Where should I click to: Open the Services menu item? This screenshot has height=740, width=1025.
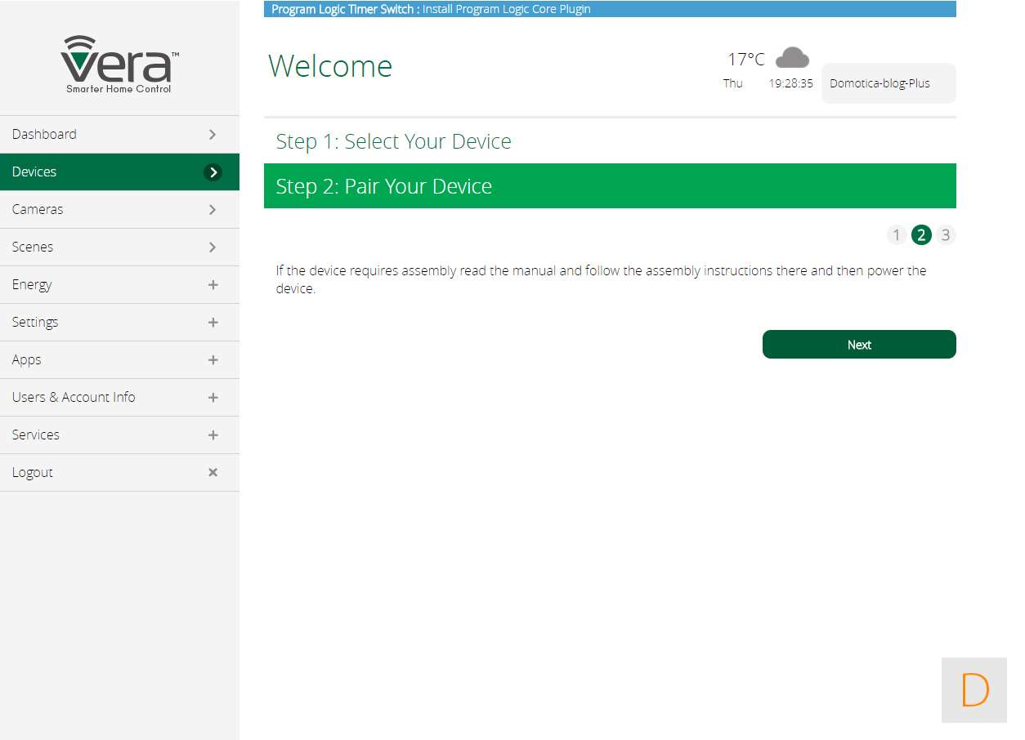click(x=36, y=435)
